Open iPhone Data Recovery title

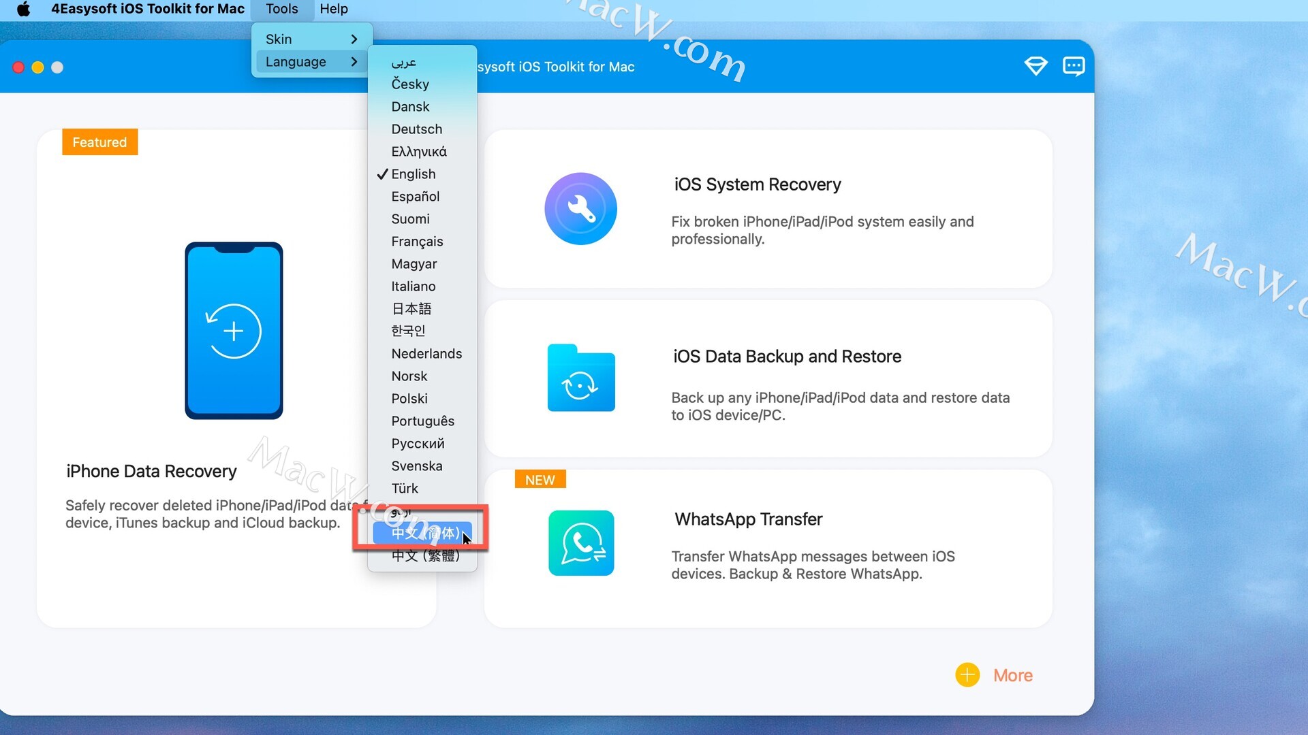(151, 471)
